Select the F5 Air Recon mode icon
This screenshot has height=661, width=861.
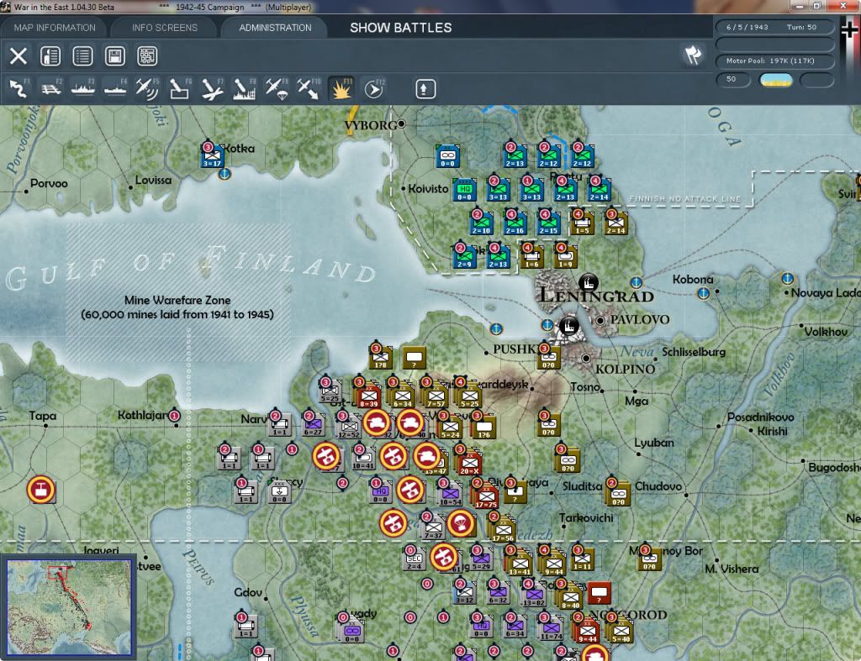(x=147, y=89)
